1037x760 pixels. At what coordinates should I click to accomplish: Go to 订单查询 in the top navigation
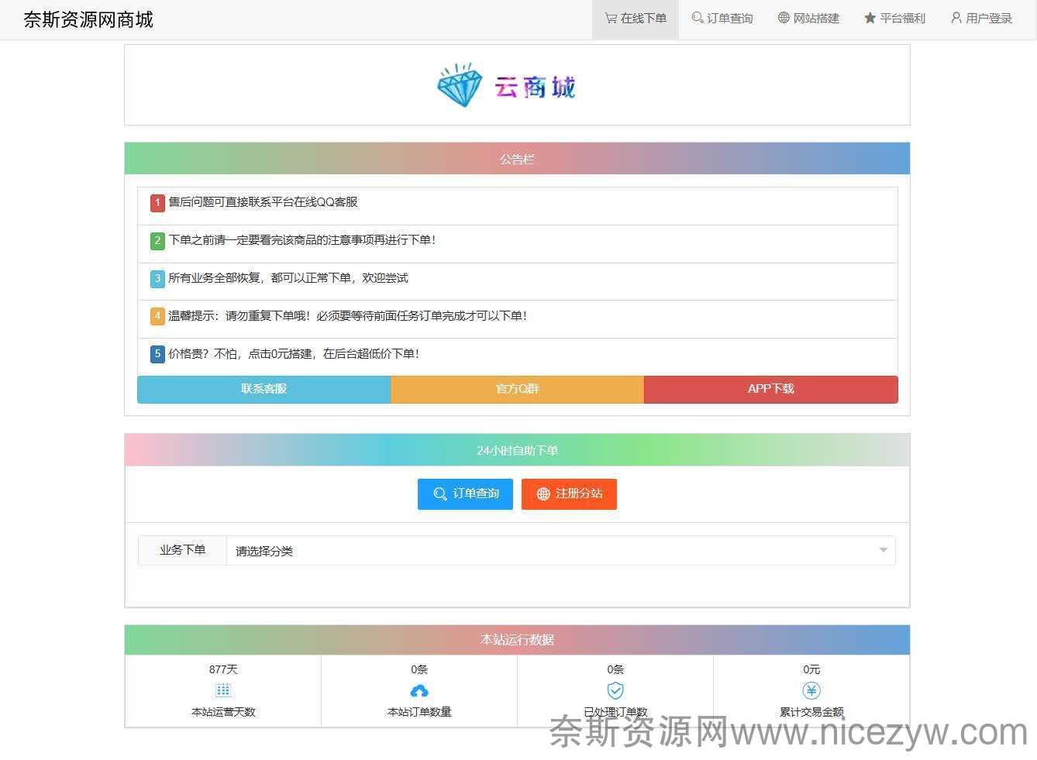click(722, 19)
